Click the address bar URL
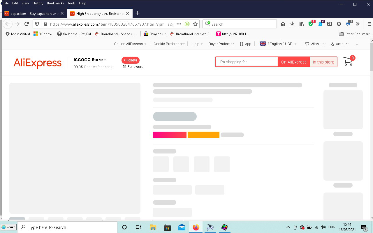The height and width of the screenshot is (233, 373). 112,24
